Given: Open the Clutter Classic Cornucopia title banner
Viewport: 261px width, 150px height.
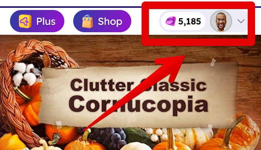Looking at the screenshot, I should coord(139,96).
